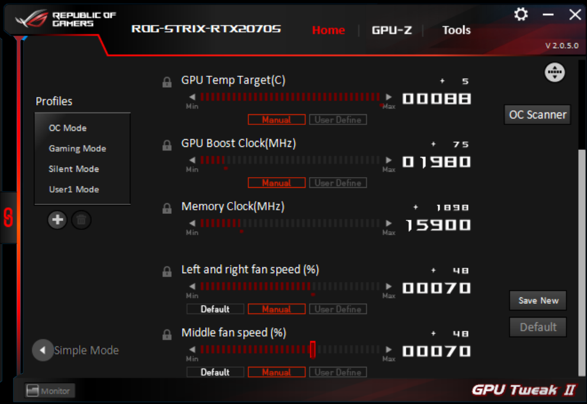Screen dimensions: 587x404
Task: Switch to Simple Mode with the arrow icon
Action: [43, 350]
